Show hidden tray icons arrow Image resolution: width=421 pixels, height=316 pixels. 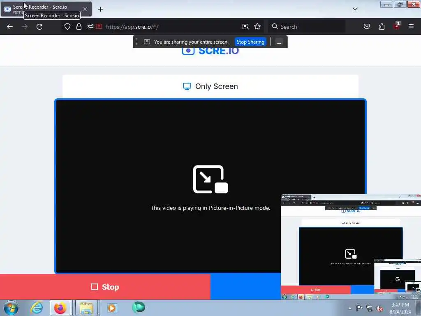pos(349,308)
